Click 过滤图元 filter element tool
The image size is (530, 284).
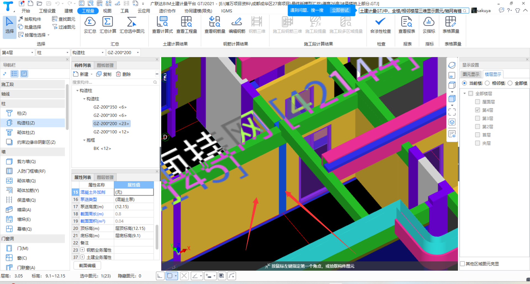(64, 27)
